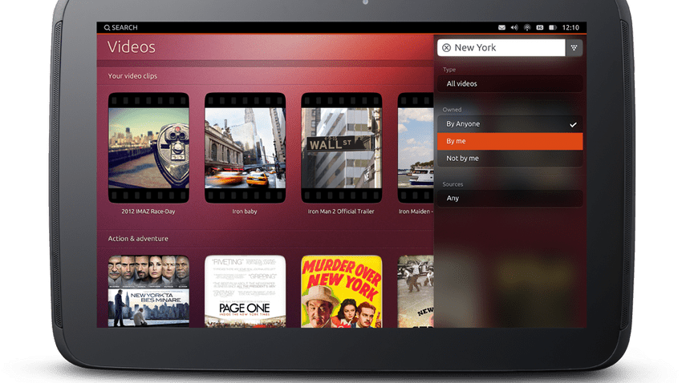Clear the New York search text
682x383 pixels.
pos(446,48)
